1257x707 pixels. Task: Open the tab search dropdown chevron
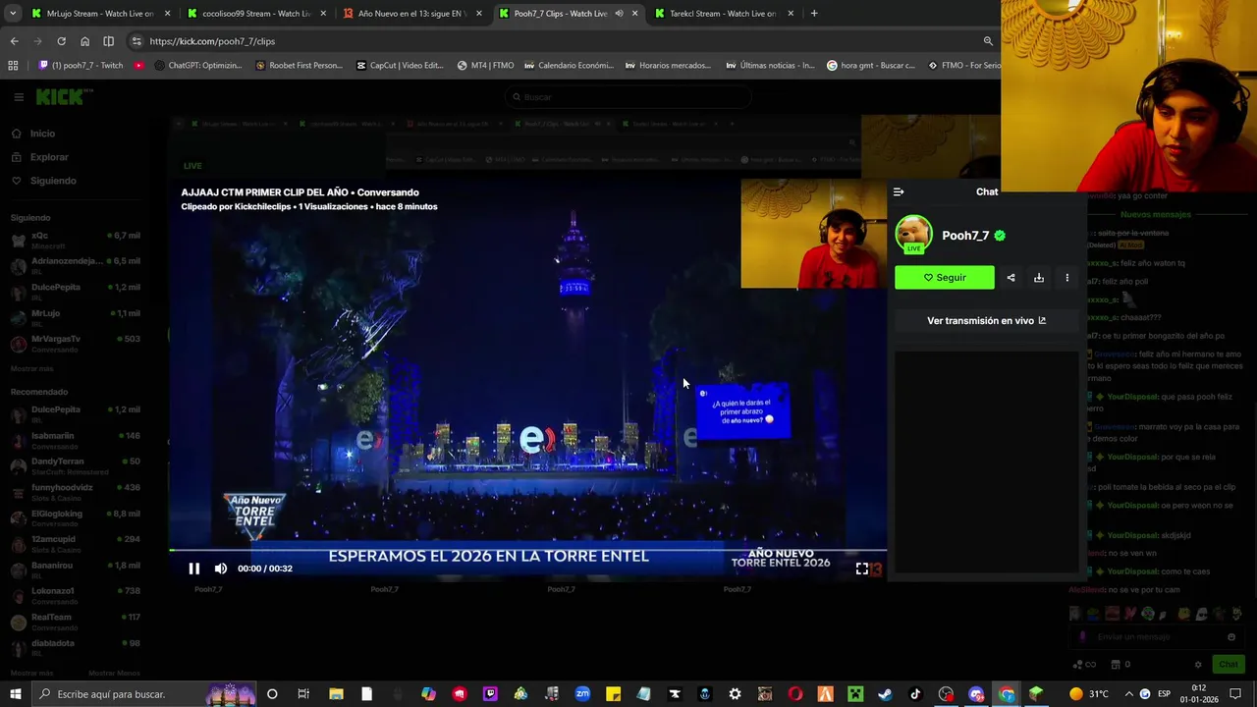point(14,14)
